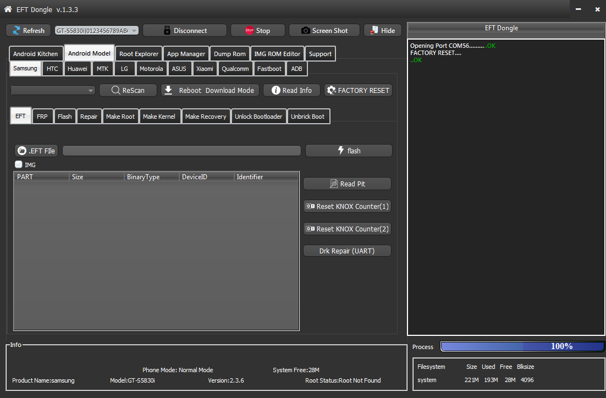The image size is (606, 398).
Task: Start flash with lightning button
Action: (349, 151)
